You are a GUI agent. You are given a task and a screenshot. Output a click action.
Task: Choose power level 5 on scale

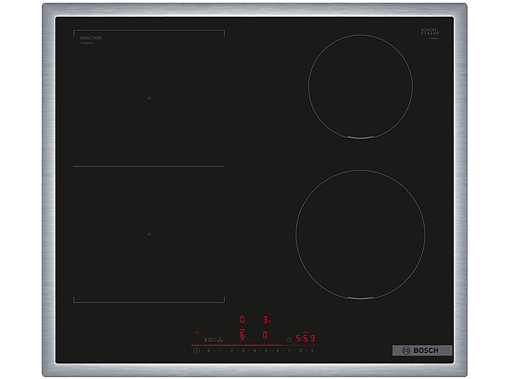point(266,351)
